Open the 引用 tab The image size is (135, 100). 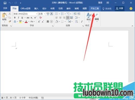coord(60,9)
